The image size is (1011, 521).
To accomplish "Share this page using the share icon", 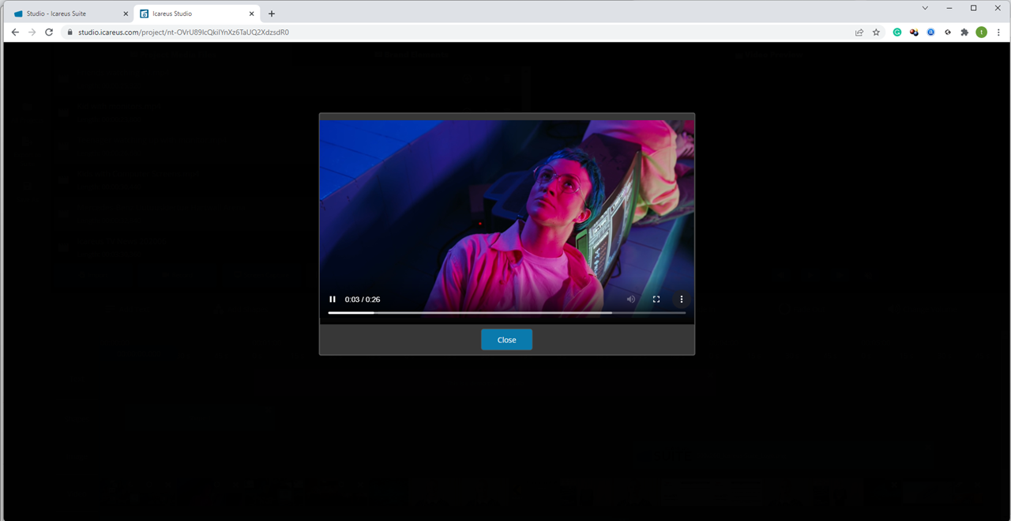I will (859, 32).
